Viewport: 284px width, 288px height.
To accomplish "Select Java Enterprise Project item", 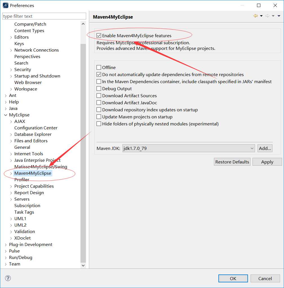I will click(x=37, y=160).
